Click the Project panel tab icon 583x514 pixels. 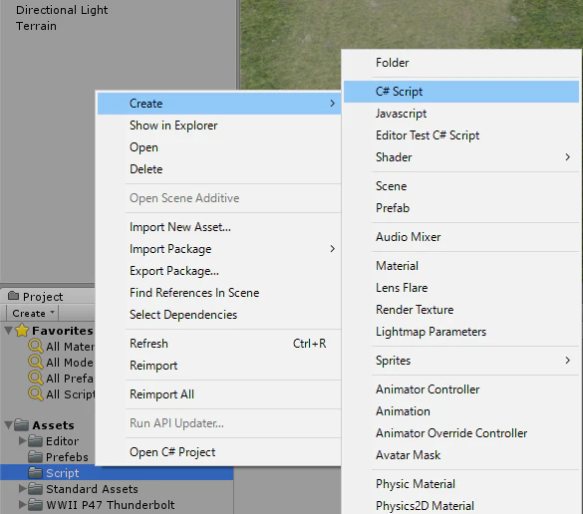pos(13,296)
